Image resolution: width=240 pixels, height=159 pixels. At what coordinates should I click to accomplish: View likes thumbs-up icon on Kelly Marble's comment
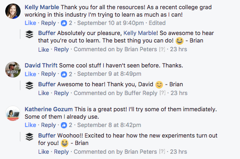(64, 23)
